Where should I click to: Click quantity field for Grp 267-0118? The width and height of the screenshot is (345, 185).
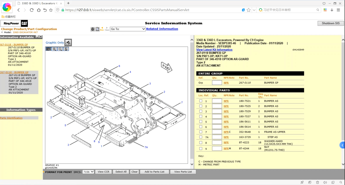(217, 83)
